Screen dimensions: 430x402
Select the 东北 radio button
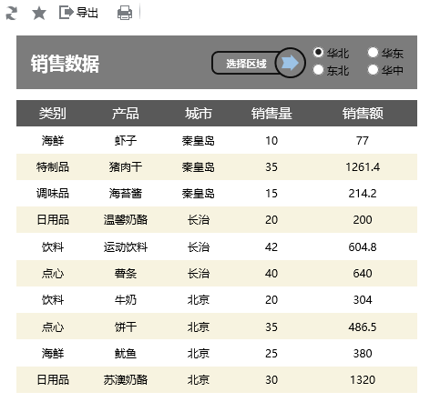click(318, 70)
